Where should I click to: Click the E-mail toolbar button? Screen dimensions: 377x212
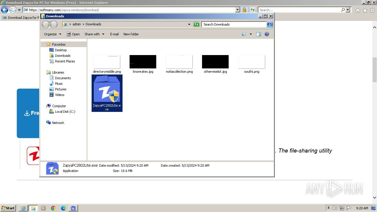coord(114,34)
